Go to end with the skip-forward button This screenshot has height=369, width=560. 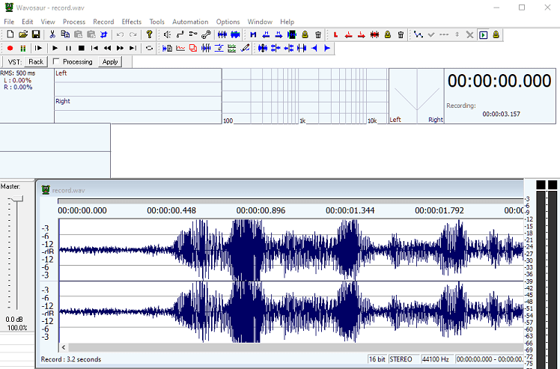tap(133, 48)
